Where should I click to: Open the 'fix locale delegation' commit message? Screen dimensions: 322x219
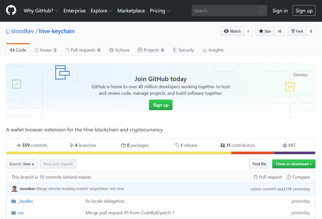pos(105,201)
